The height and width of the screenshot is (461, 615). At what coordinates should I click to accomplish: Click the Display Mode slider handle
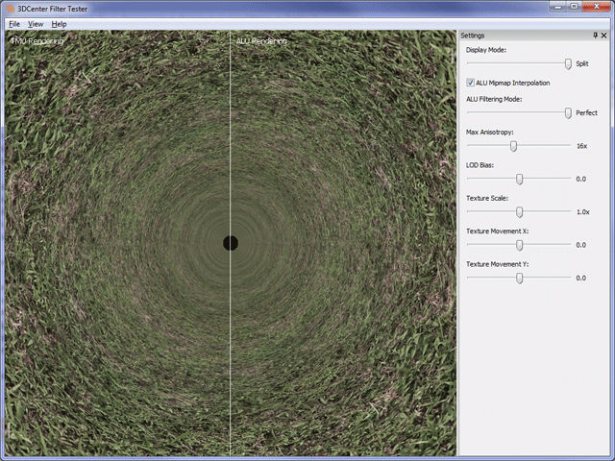click(x=568, y=63)
